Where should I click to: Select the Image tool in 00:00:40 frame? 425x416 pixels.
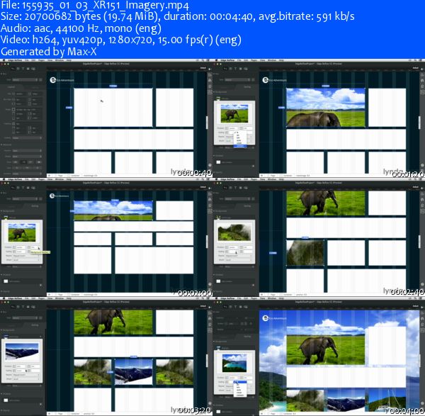click(x=28, y=69)
